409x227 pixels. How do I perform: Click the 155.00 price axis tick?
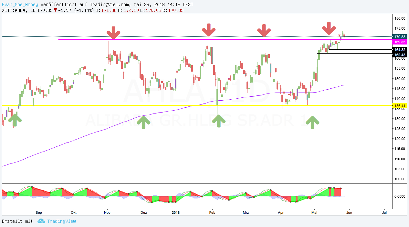400,68
